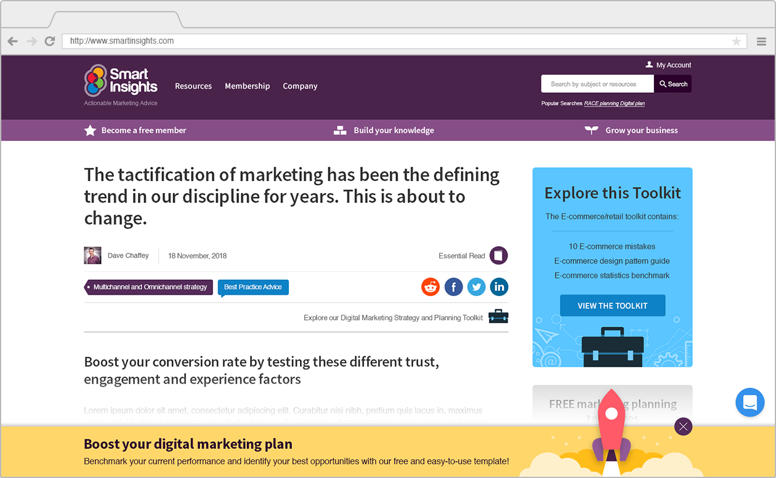Viewport: 776px width, 478px height.
Task: Open the My Account link
Action: 668,65
